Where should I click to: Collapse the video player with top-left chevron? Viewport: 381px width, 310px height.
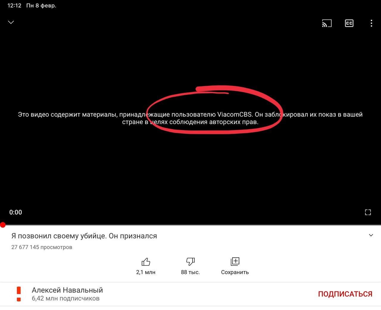[x=11, y=22]
